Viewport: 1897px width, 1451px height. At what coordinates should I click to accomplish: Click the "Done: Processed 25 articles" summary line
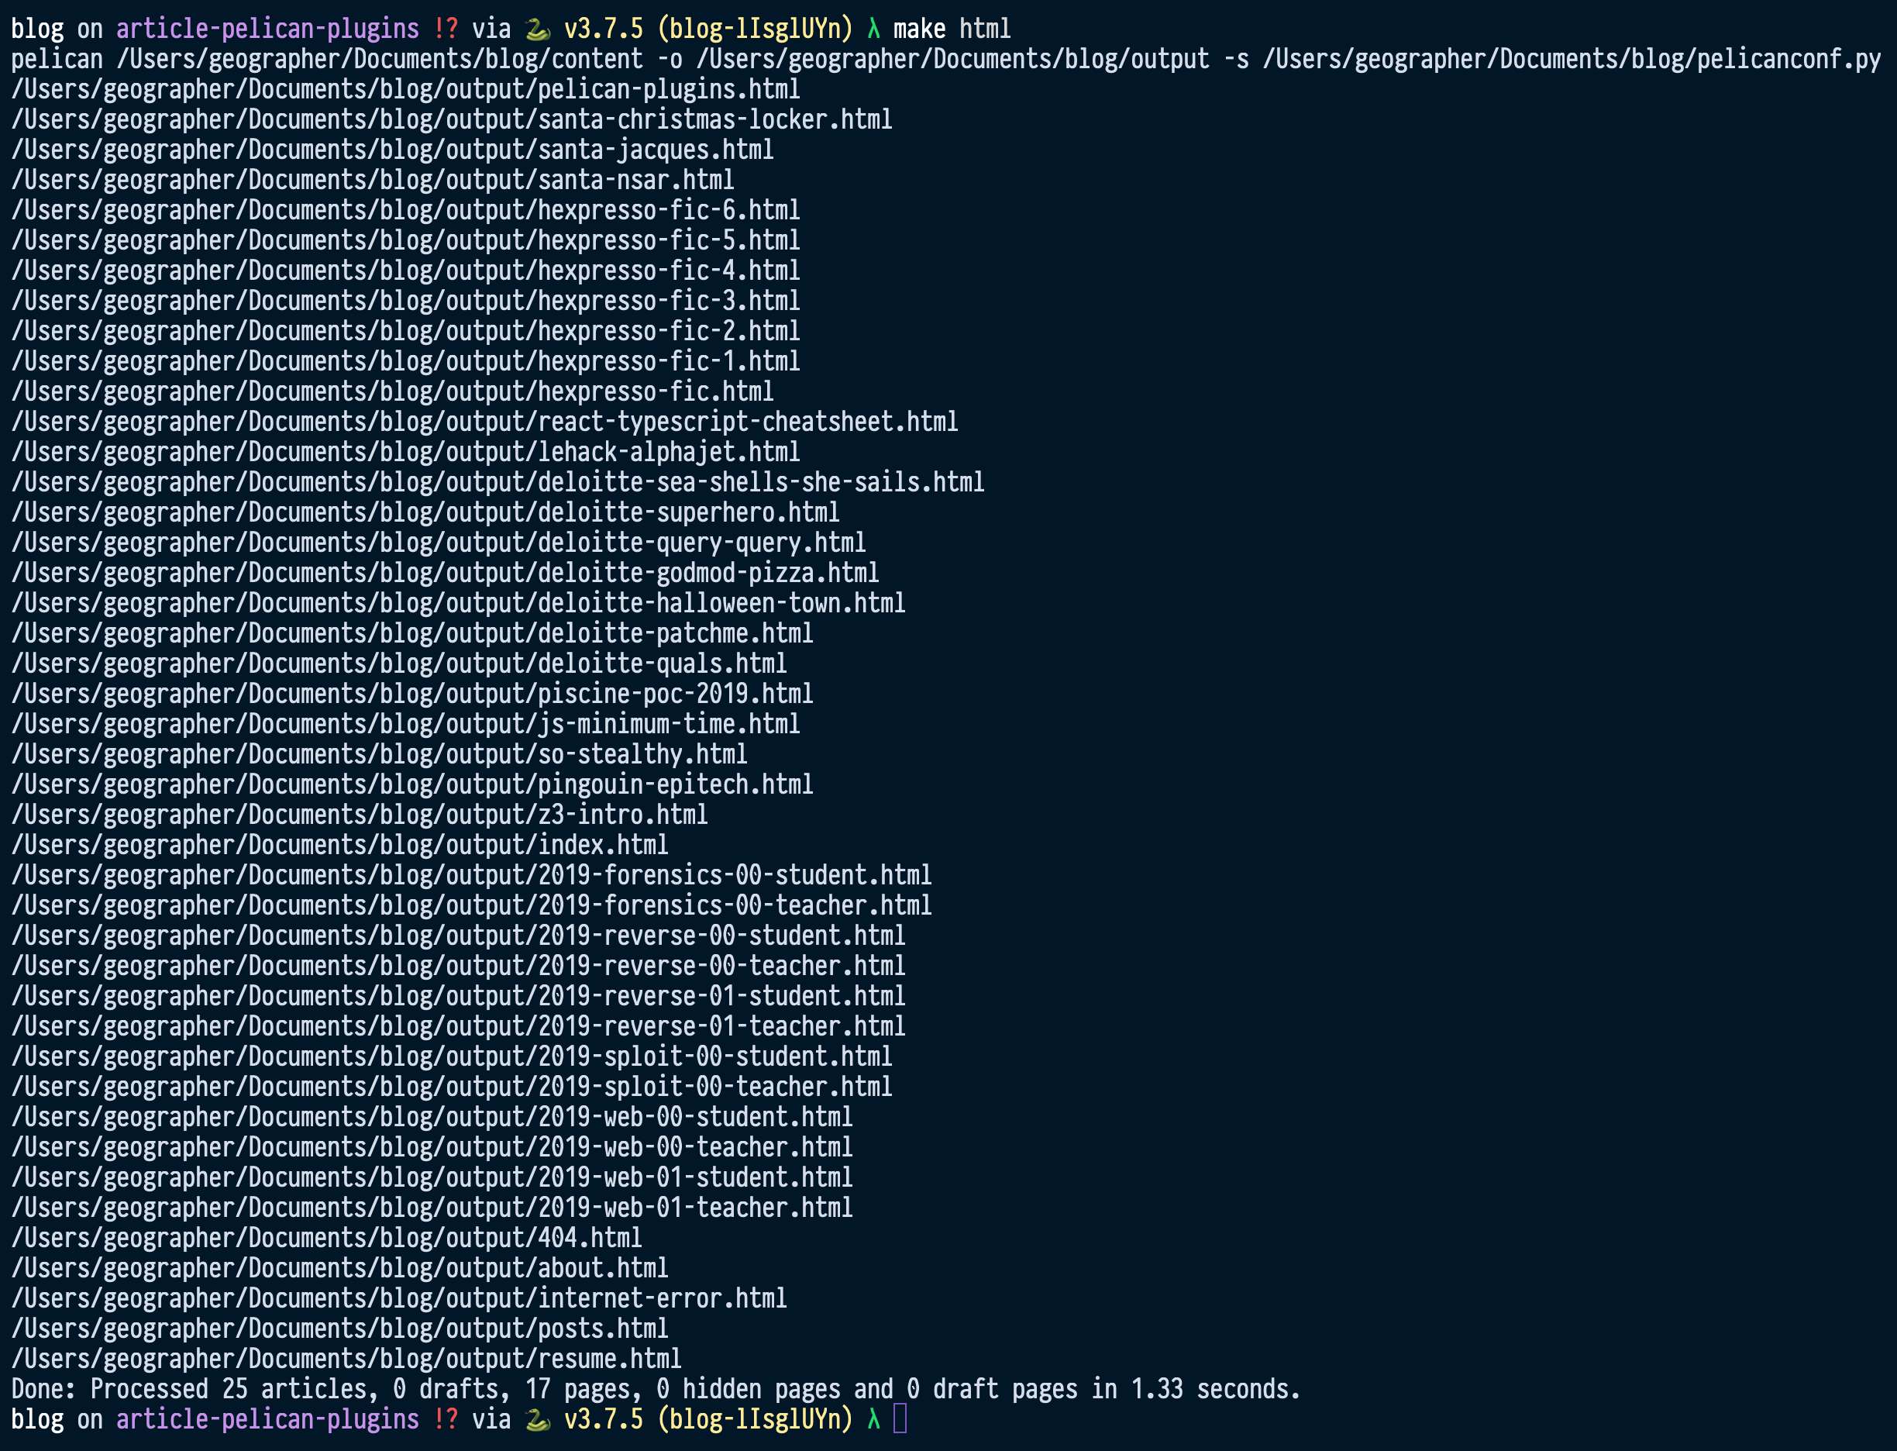[655, 1389]
